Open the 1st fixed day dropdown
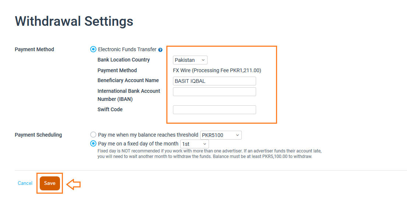This screenshot has width=407, height=197. point(194,144)
